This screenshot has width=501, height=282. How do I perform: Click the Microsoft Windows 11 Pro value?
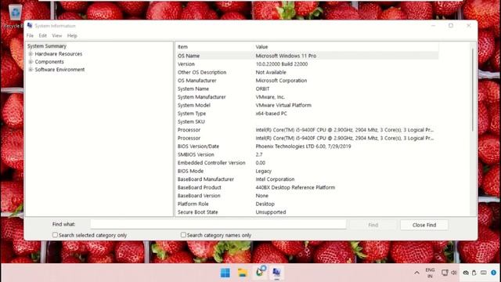pos(286,56)
